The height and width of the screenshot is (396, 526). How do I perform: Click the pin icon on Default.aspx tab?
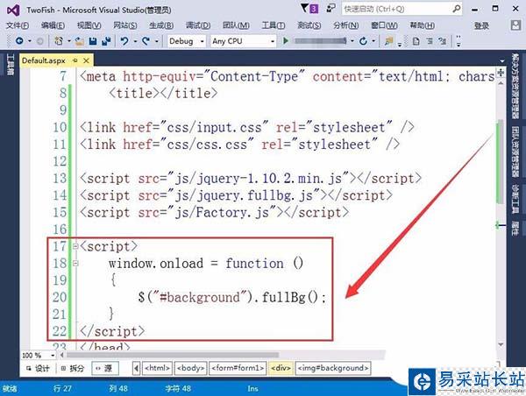[75, 60]
